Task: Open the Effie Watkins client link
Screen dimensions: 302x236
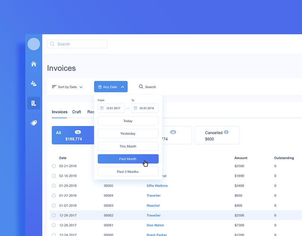Action: coord(157,186)
